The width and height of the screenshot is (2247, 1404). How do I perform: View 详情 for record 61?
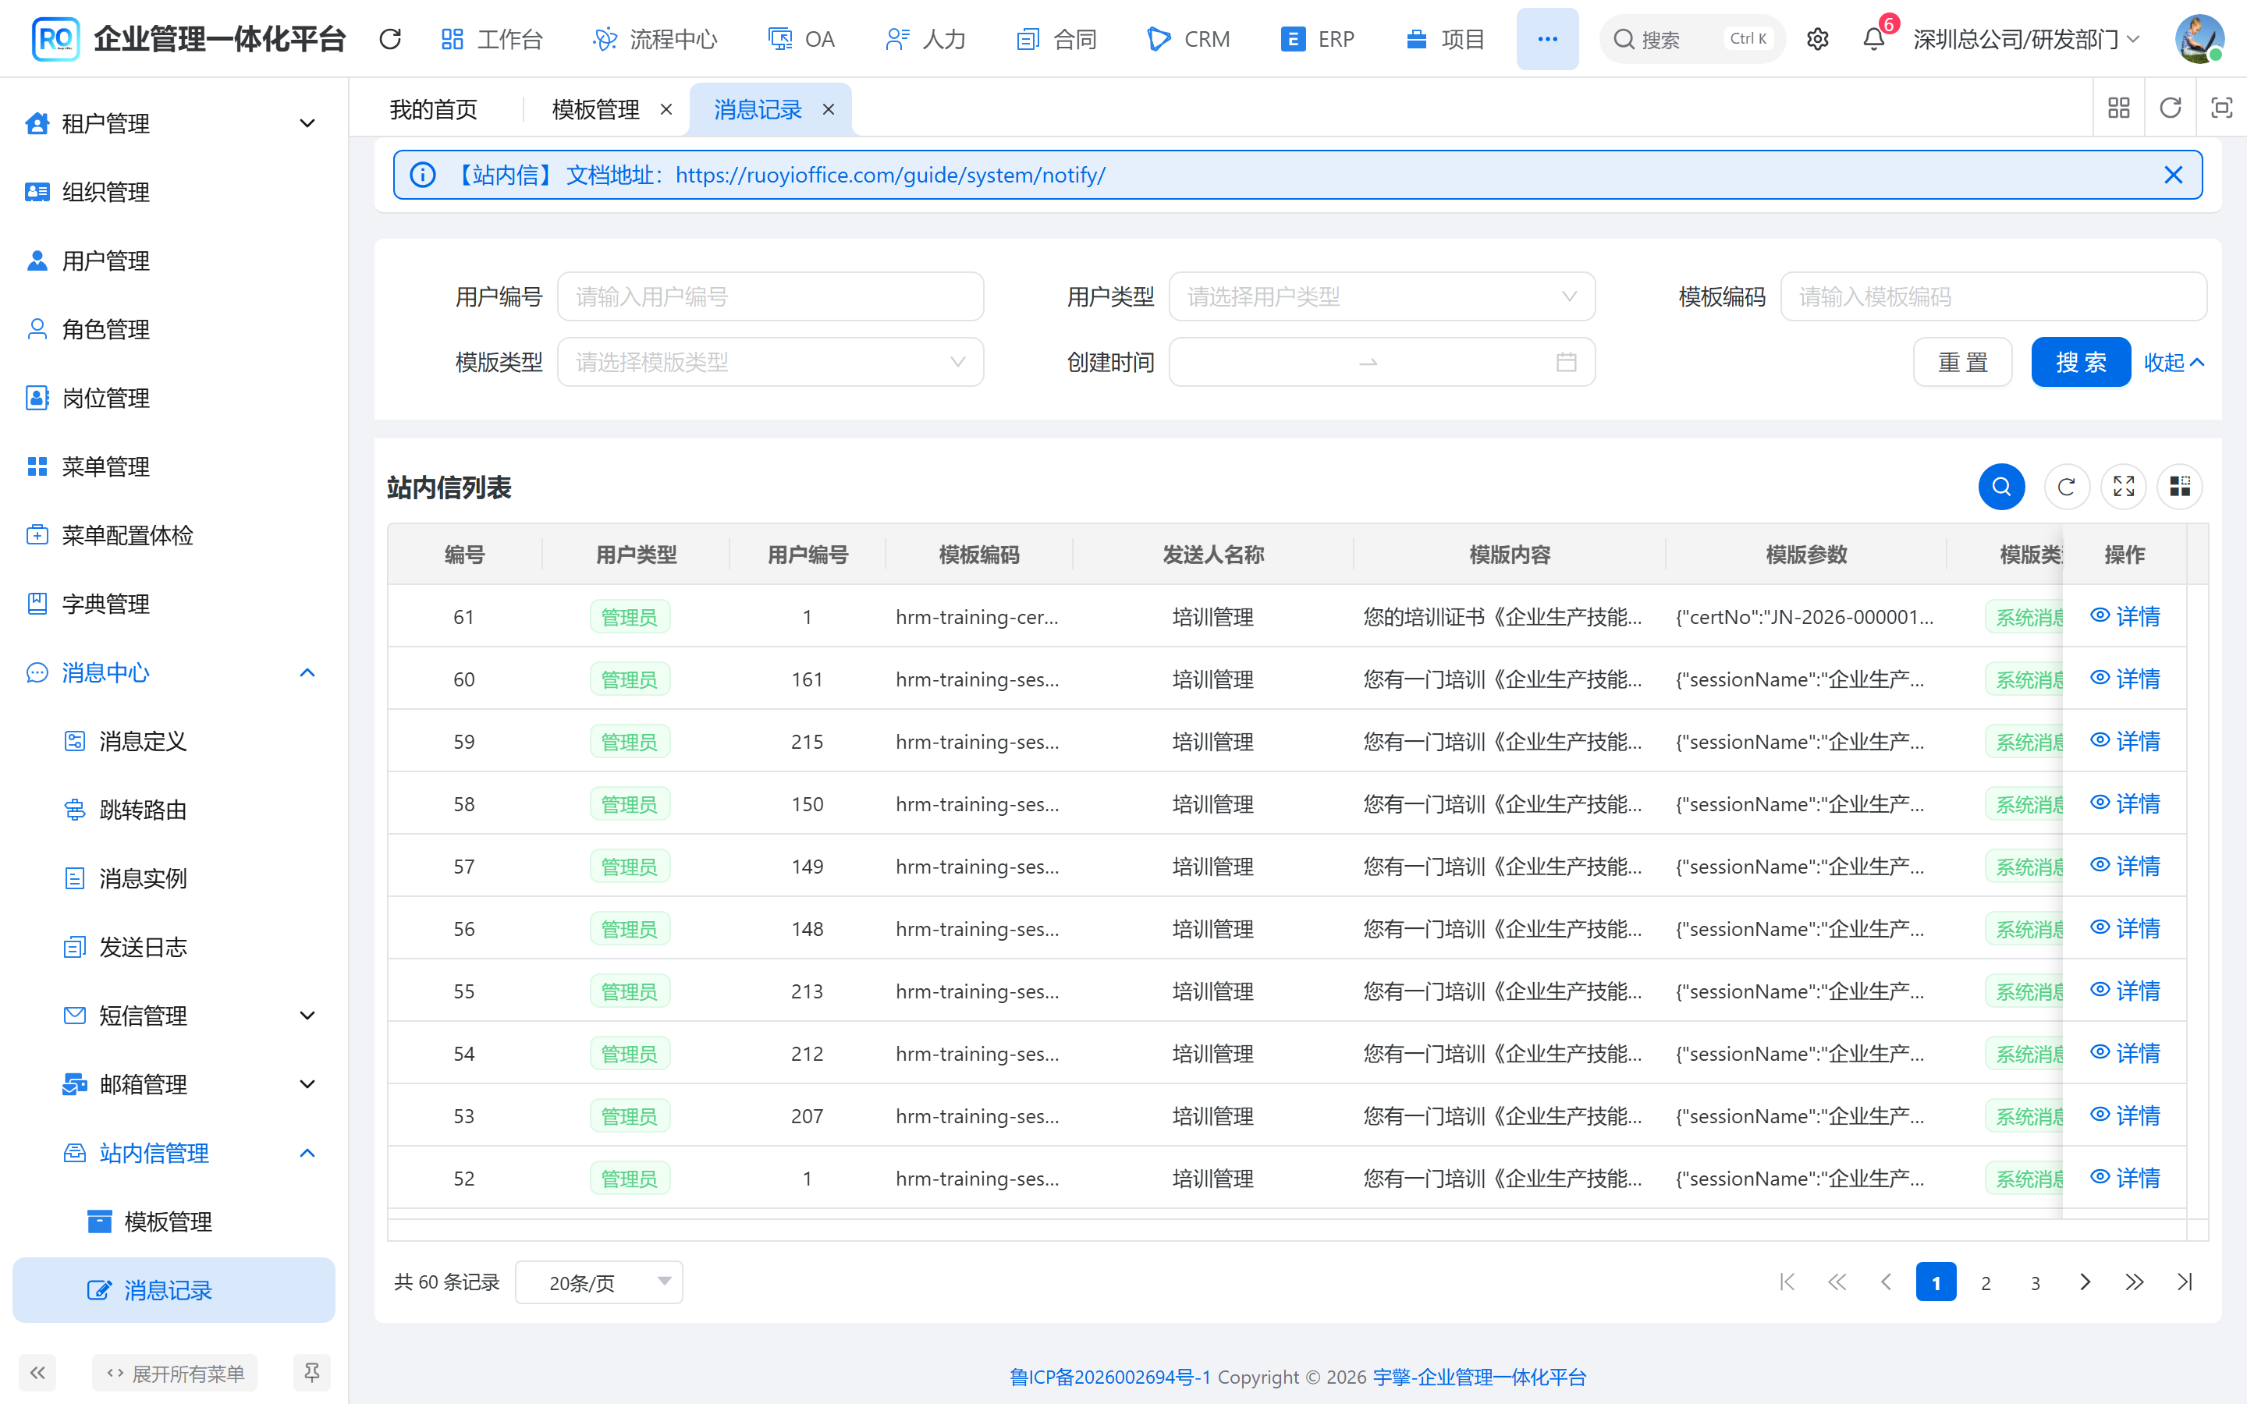[2125, 616]
